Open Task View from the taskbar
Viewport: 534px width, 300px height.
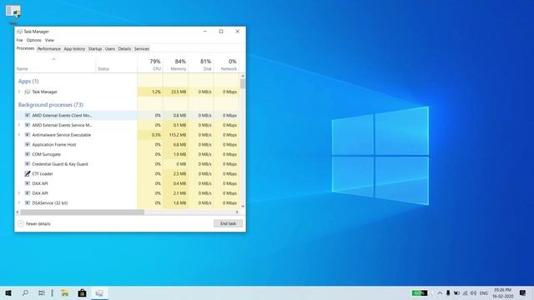click(x=41, y=292)
